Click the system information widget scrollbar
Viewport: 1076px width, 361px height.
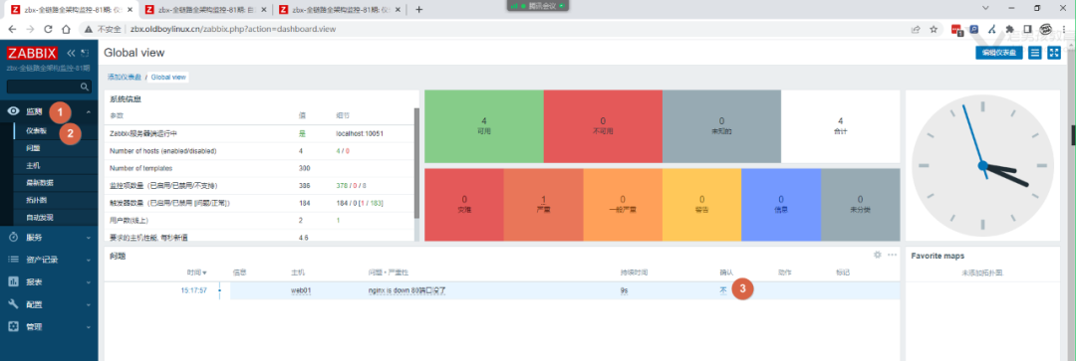point(415,163)
